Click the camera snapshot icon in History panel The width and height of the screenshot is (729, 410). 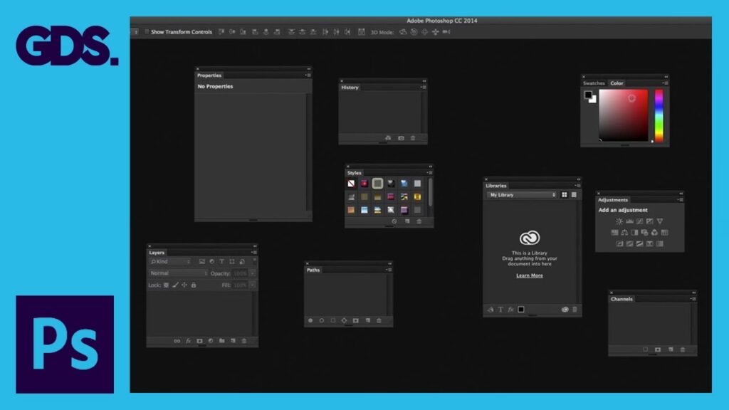[x=401, y=138]
